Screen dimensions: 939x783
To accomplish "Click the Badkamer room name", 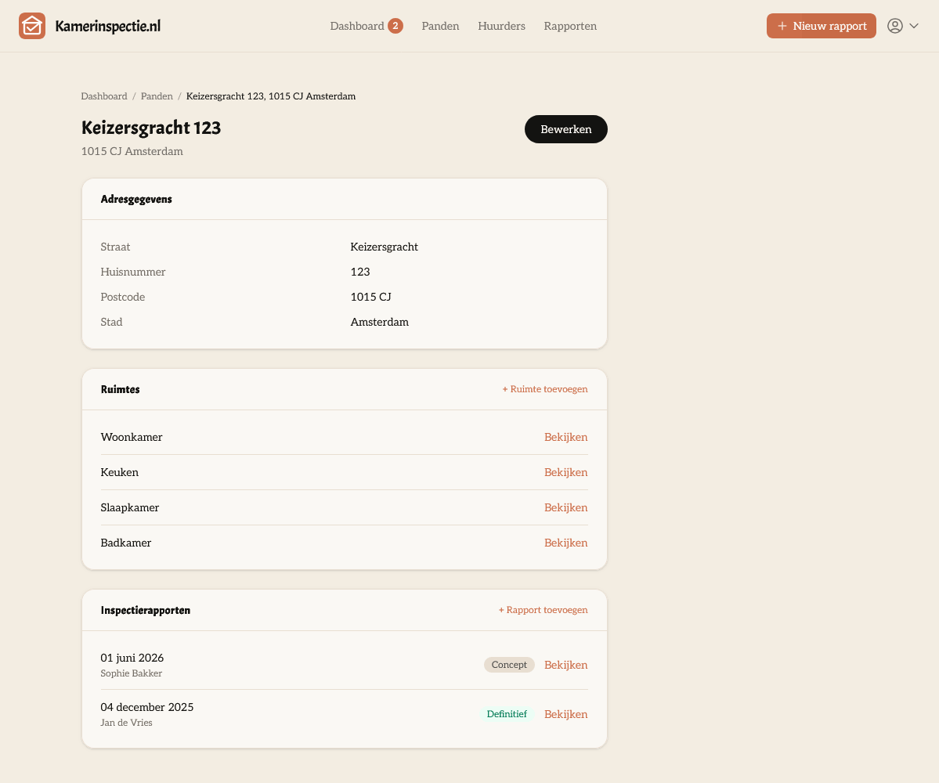I will tap(126, 543).
